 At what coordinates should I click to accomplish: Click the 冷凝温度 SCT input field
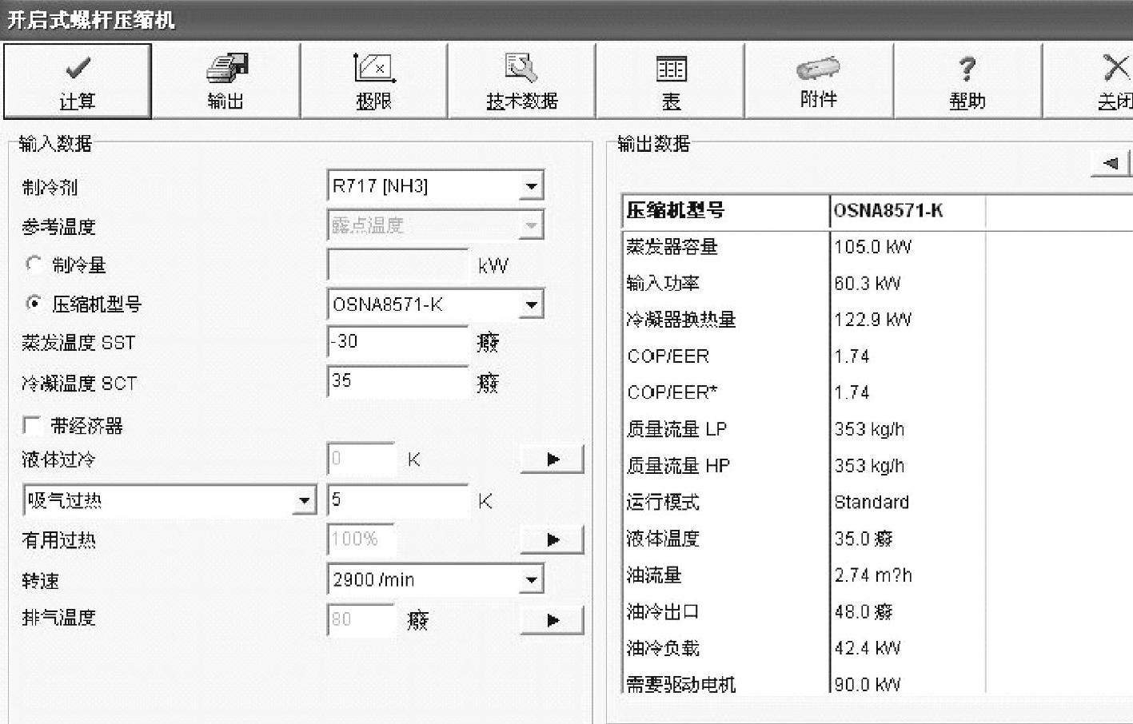coord(398,381)
